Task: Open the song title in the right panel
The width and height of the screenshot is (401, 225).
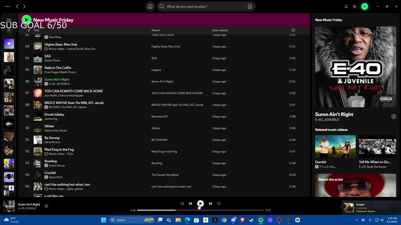Action: coord(334,114)
